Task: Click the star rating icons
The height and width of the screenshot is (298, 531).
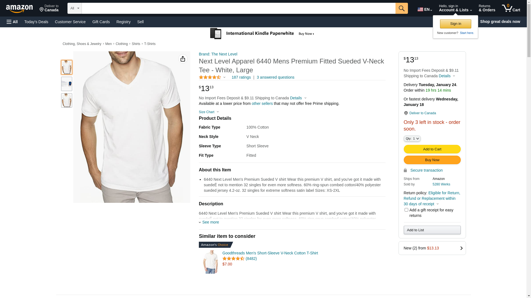Action: tap(210, 78)
